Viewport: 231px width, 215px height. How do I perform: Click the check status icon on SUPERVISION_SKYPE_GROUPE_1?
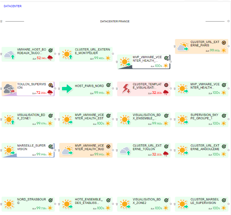pos(224,116)
